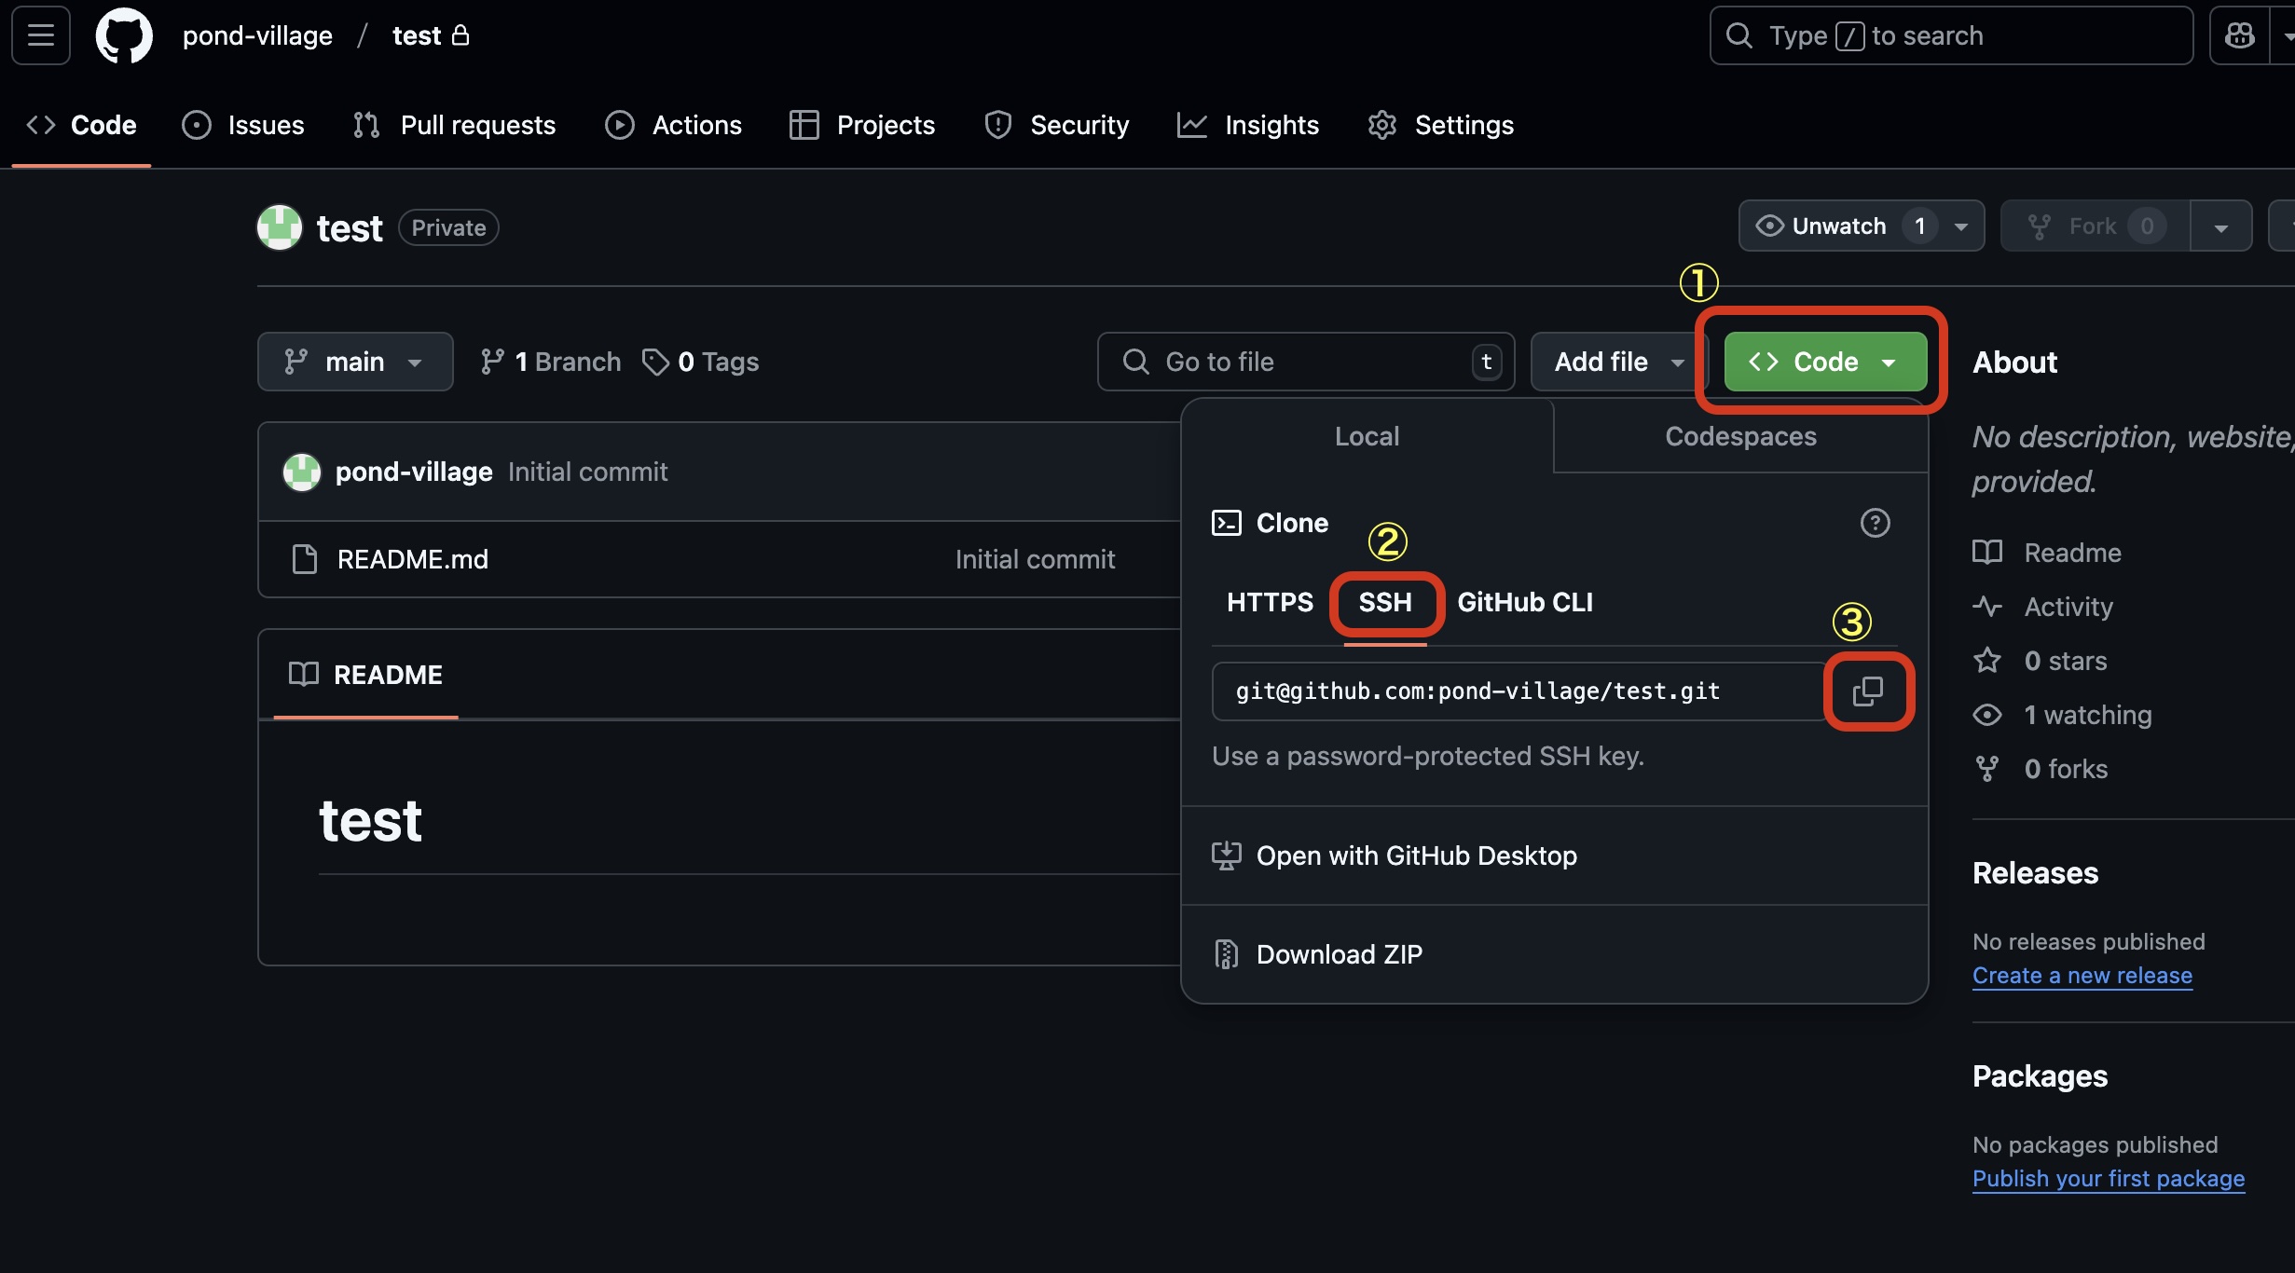Click Create a new release link

[2082, 976]
